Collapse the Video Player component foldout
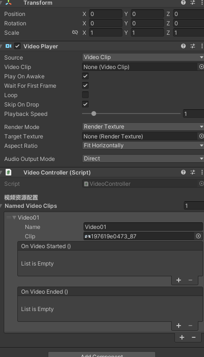The width and height of the screenshot is (204, 357). (1, 46)
